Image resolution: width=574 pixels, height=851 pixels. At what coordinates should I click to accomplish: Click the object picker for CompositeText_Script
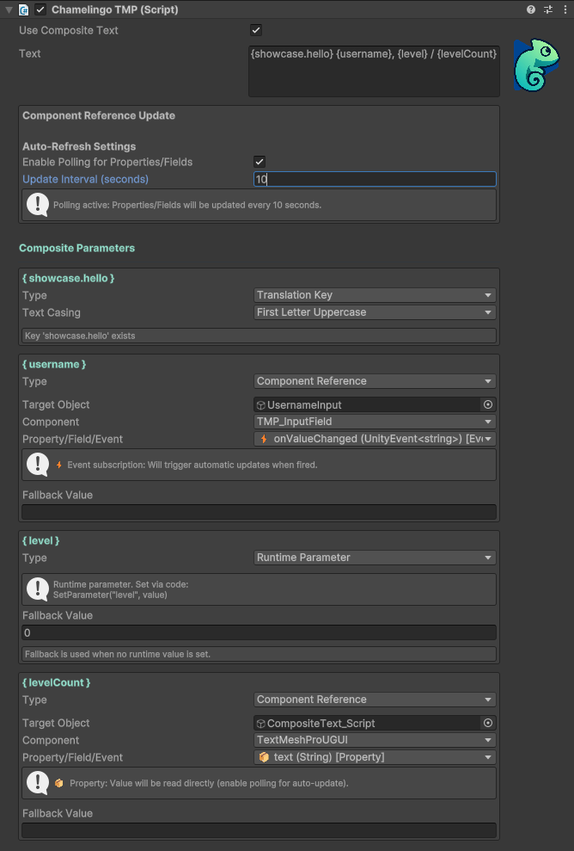(x=487, y=723)
